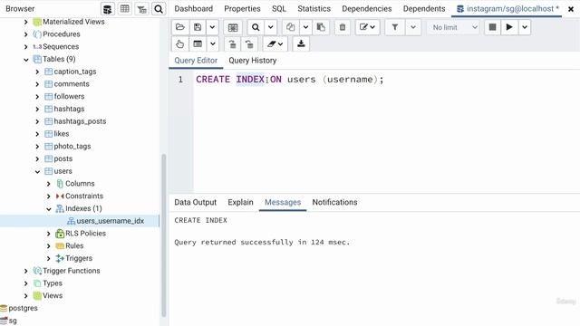Collapse the Tables (9) tree node
Screen dimensions: 580x326
click(26, 59)
